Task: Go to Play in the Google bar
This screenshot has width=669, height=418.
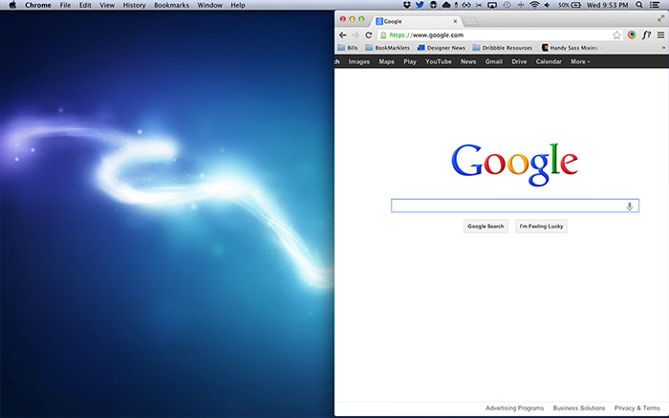Action: pyautogui.click(x=410, y=61)
